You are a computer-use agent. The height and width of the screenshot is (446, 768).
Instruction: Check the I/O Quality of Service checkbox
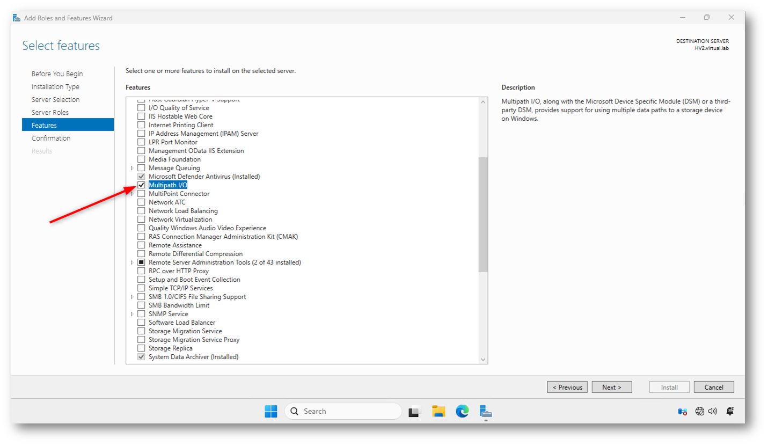(x=141, y=108)
